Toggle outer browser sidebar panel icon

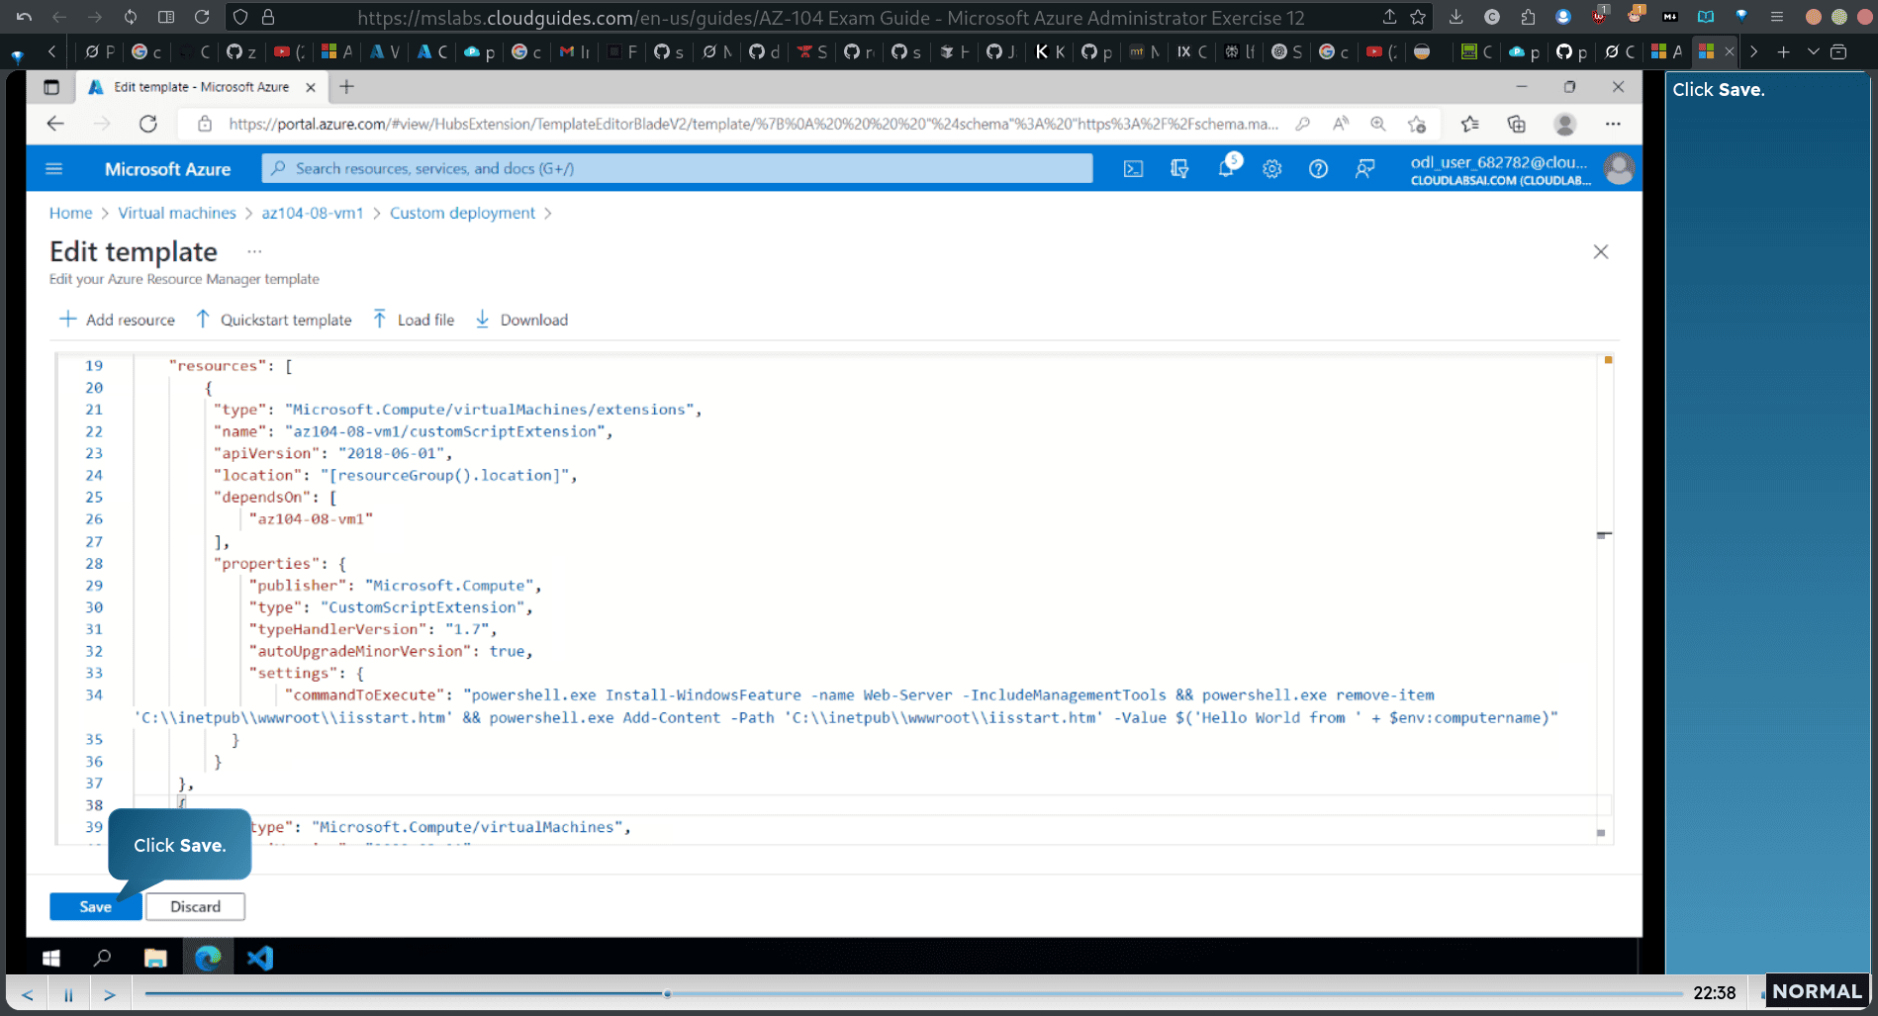point(166,17)
